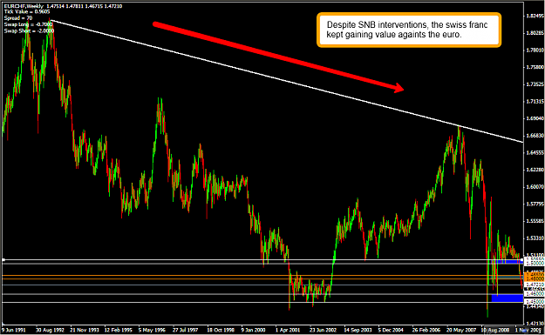
Task: Click the 1.78010 price axis label
Action: tap(535, 50)
